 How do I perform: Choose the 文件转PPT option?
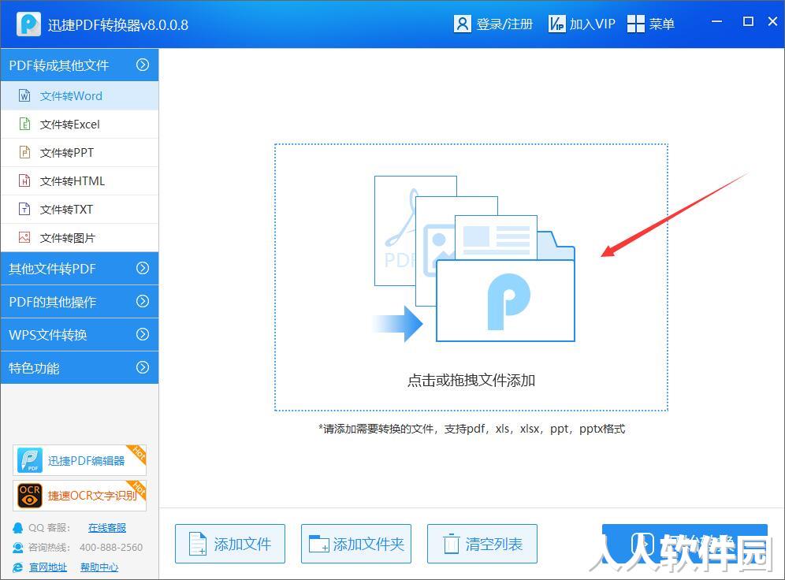pos(80,153)
